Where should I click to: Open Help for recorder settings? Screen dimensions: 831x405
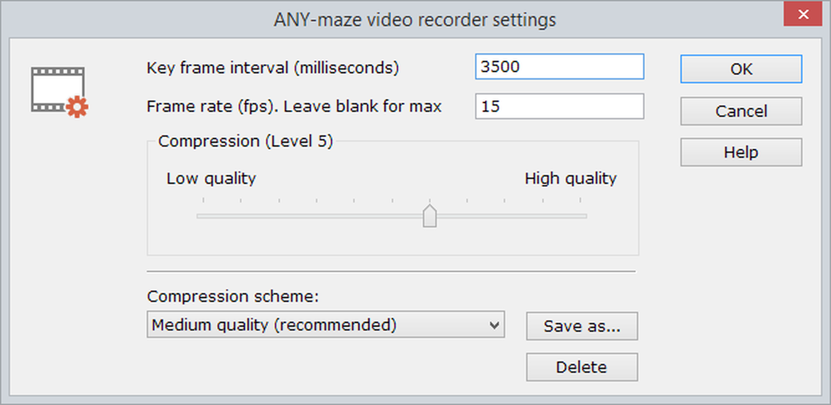[741, 152]
